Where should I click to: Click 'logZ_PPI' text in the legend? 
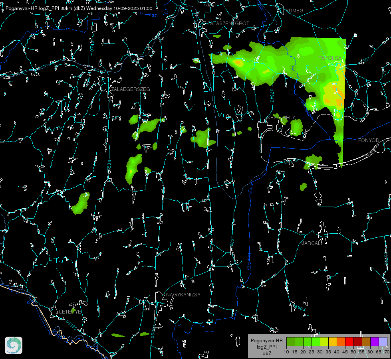(266, 347)
